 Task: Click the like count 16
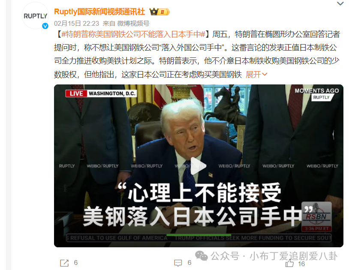click(x=301, y=264)
